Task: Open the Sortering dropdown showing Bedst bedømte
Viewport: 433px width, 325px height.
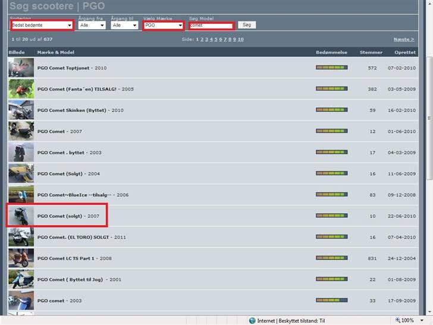Action: pyautogui.click(x=42, y=26)
